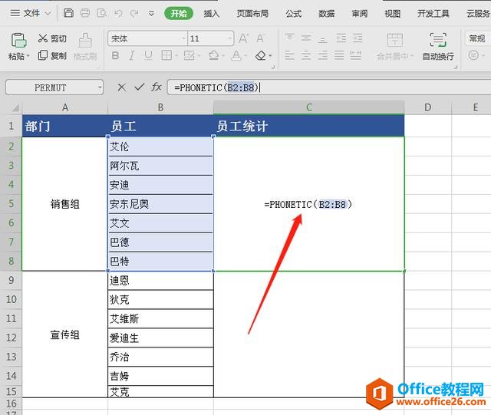Click the 自动换行 wrap text button
This screenshot has width=491, height=415.
pyautogui.click(x=438, y=46)
